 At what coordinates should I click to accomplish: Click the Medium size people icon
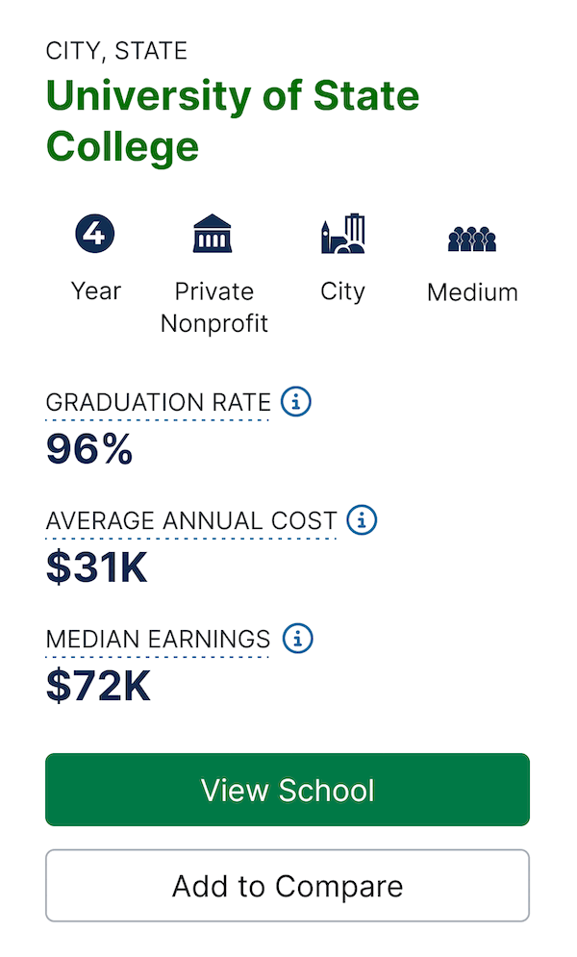coord(472,239)
